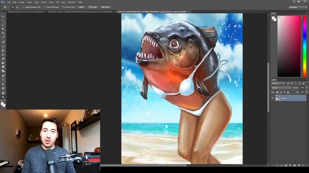Open the workspace switcher dropdown
This screenshot has width=309, height=173.
click(298, 7)
